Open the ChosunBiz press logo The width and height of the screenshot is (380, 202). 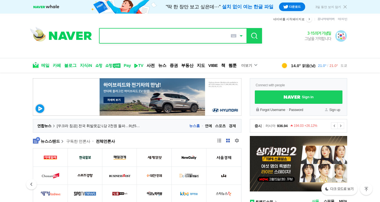[x=50, y=176]
